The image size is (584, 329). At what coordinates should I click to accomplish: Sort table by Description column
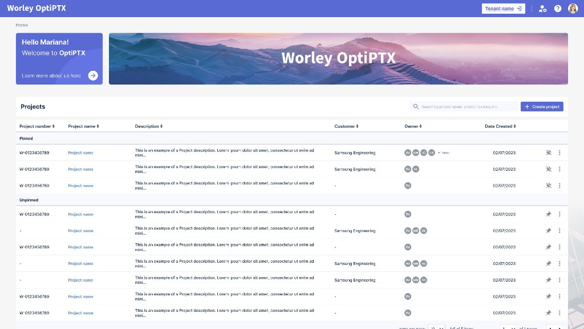tap(149, 126)
